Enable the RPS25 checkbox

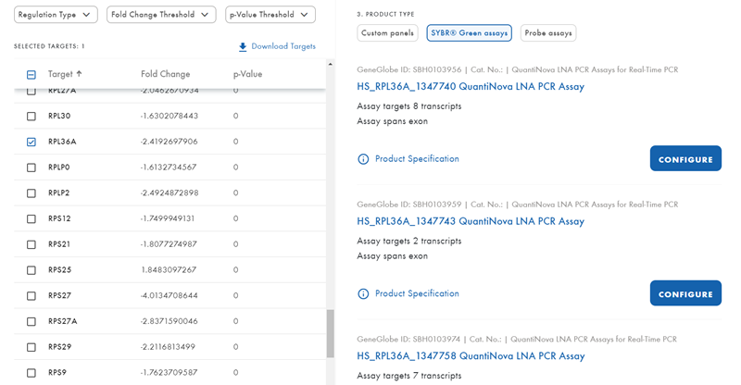[x=31, y=270]
